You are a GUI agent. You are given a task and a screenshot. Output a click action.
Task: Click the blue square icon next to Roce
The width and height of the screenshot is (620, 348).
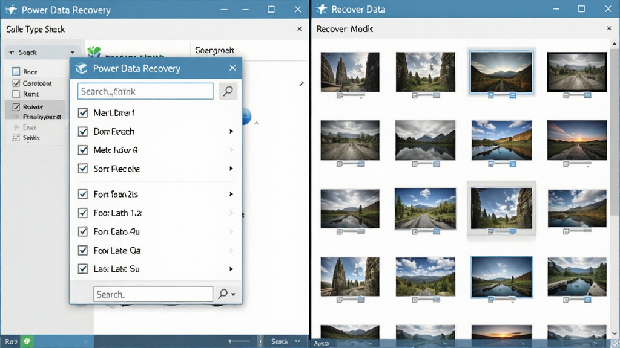coord(16,71)
